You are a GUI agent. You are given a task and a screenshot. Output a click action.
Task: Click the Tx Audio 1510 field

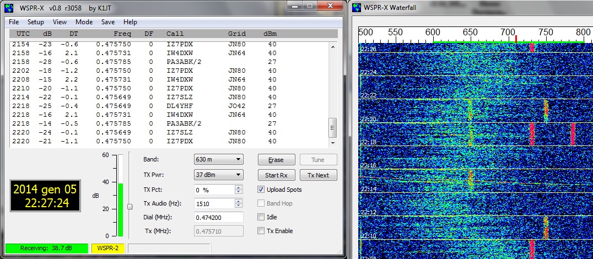tap(214, 204)
